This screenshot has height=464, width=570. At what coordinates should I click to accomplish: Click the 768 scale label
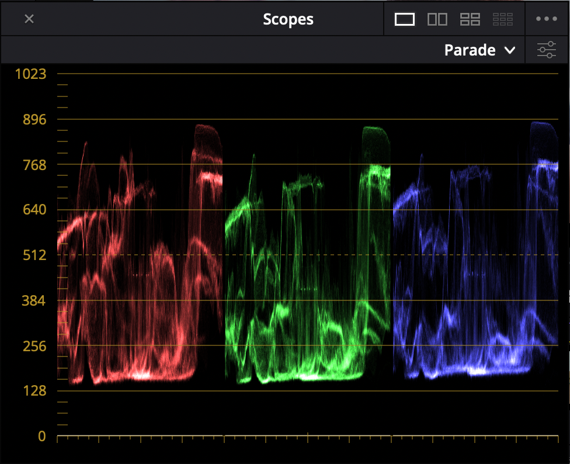tap(34, 165)
